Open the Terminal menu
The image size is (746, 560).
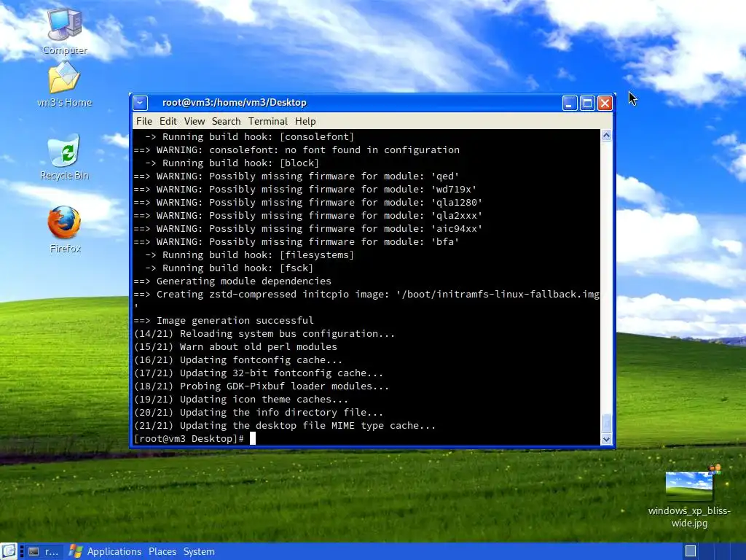point(268,122)
